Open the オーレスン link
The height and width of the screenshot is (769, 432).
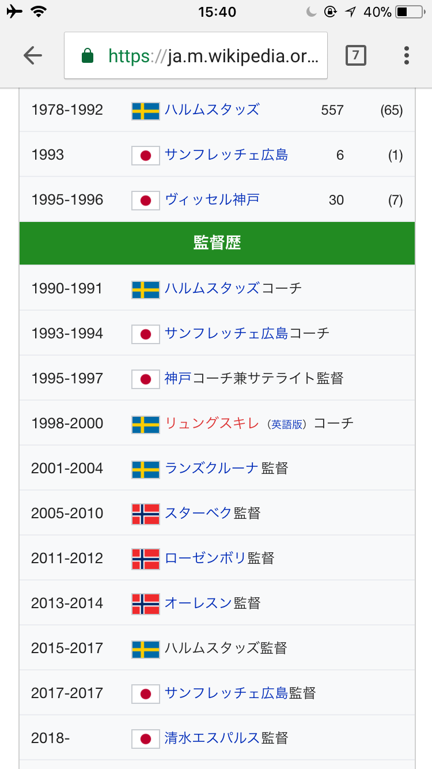coord(198,603)
